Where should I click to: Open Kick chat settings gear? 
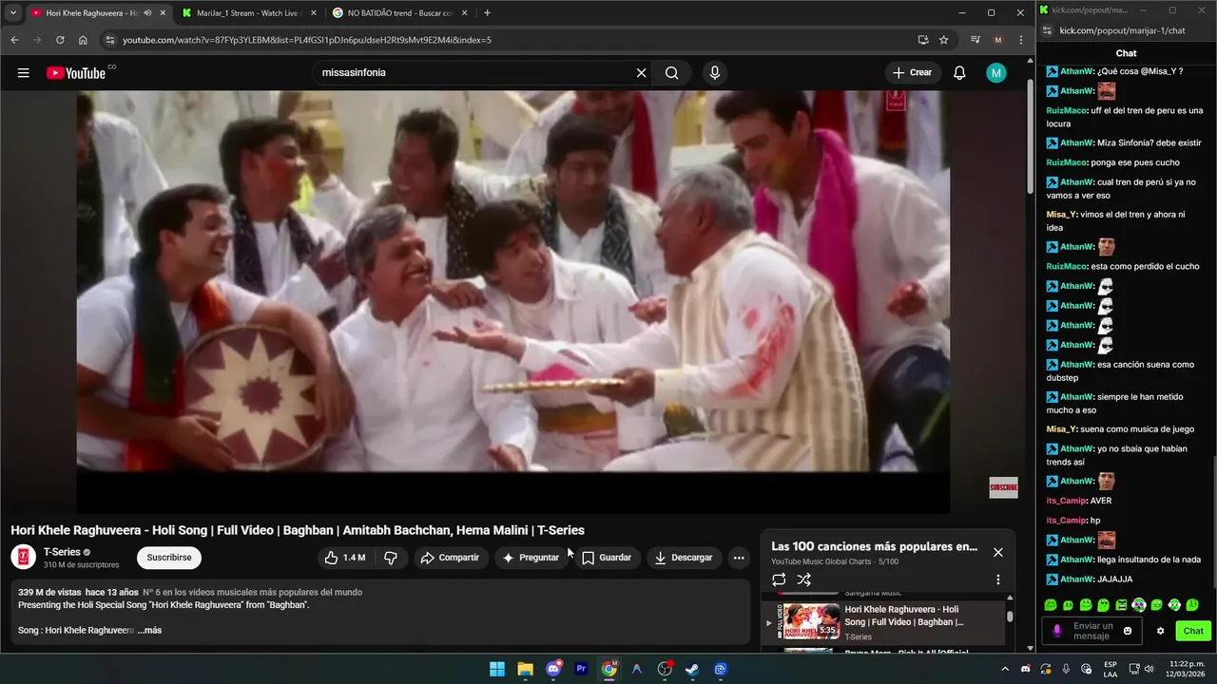click(1160, 631)
